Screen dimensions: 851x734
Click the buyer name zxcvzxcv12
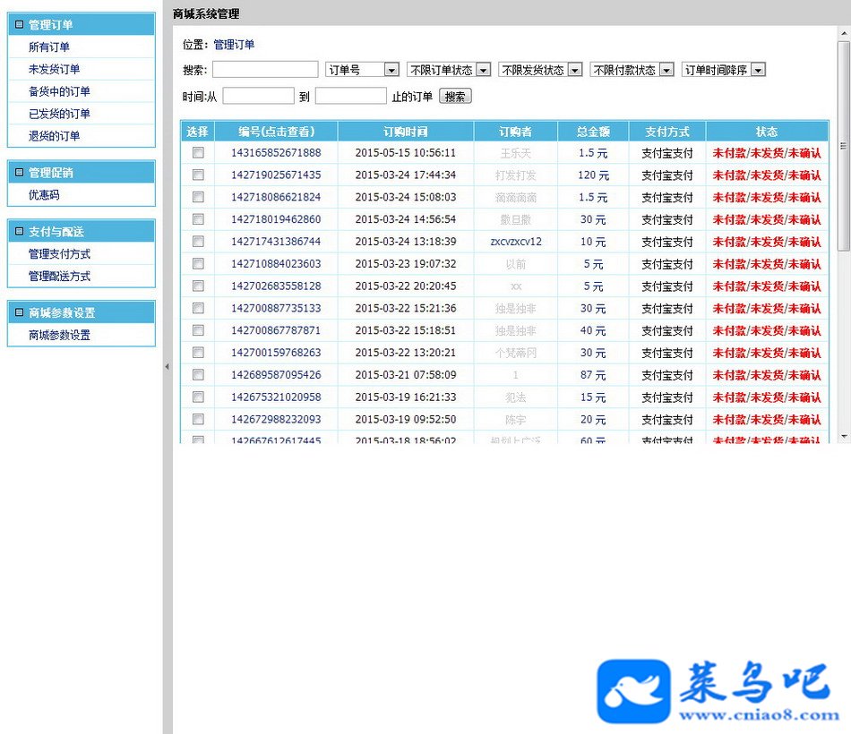pos(516,242)
